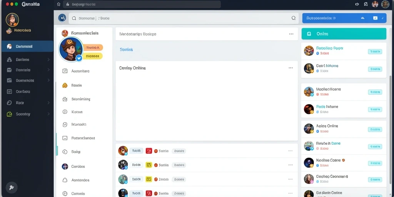394x197 pixels.
Task: Open the three-dot menu of the top list row
Action: (x=290, y=151)
